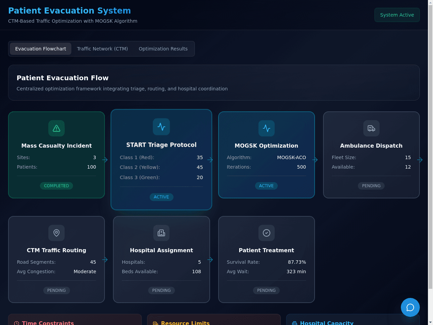The width and height of the screenshot is (433, 325).
Task: Click the arrow after Mass Casualty Incident card
Action: coord(105,160)
